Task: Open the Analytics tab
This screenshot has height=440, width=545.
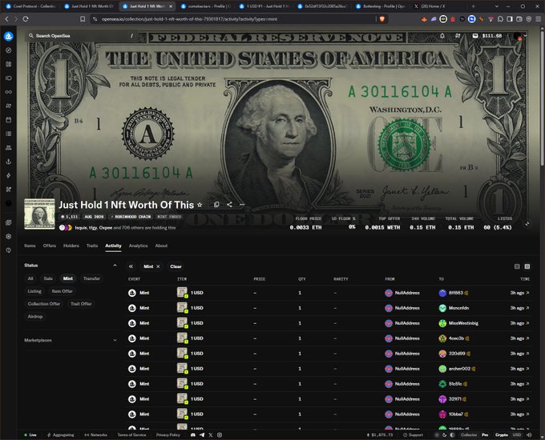Action: (x=139, y=246)
